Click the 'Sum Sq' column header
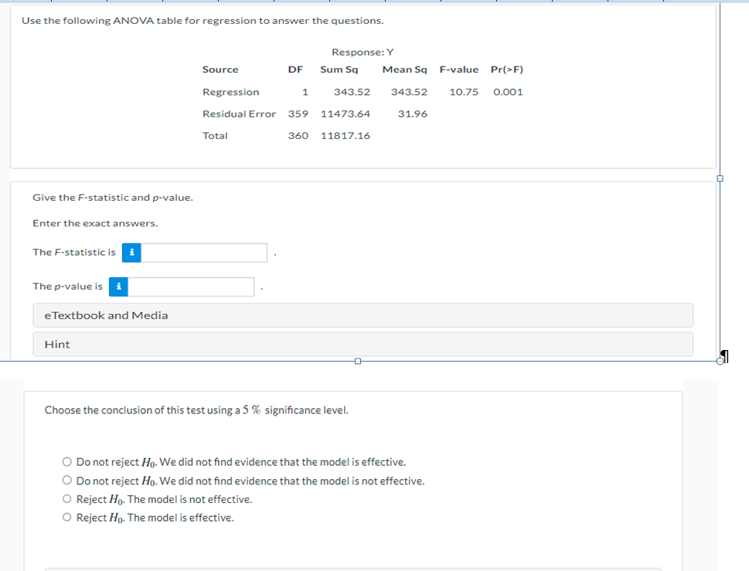 tap(339, 70)
